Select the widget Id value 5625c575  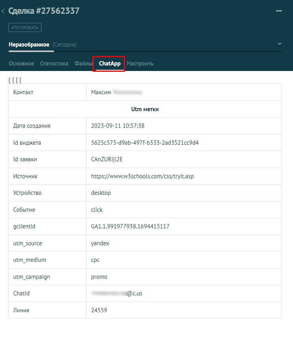[x=145, y=143]
